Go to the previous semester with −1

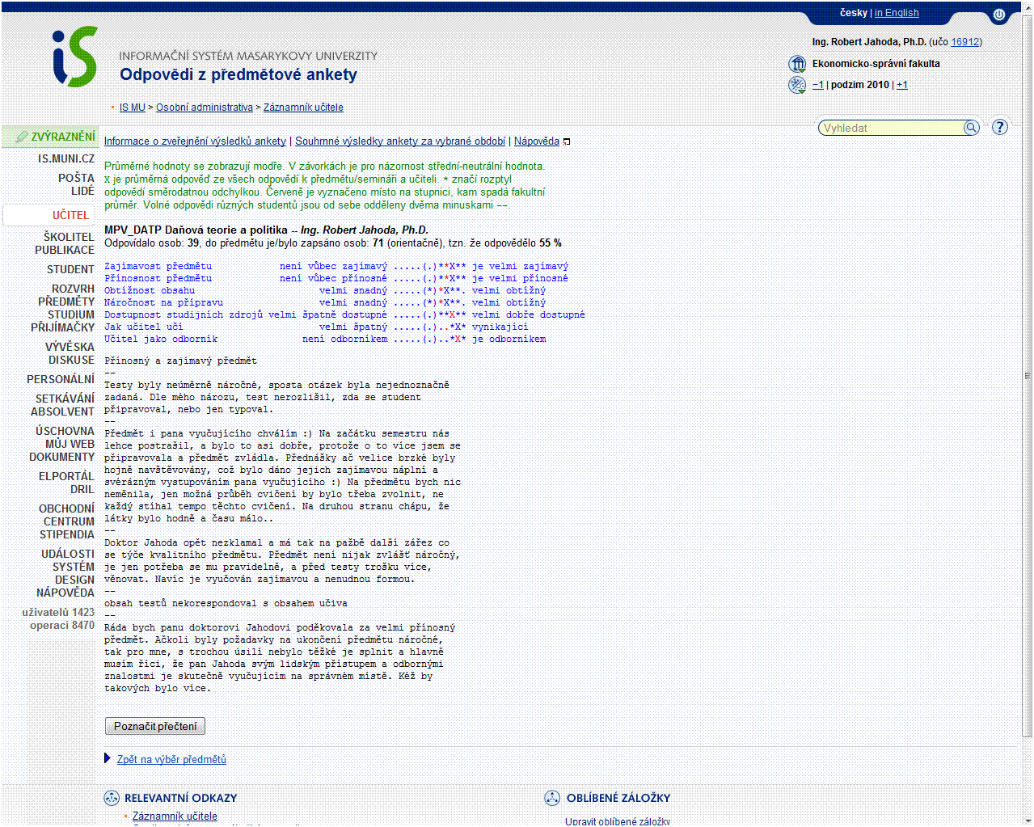[818, 85]
